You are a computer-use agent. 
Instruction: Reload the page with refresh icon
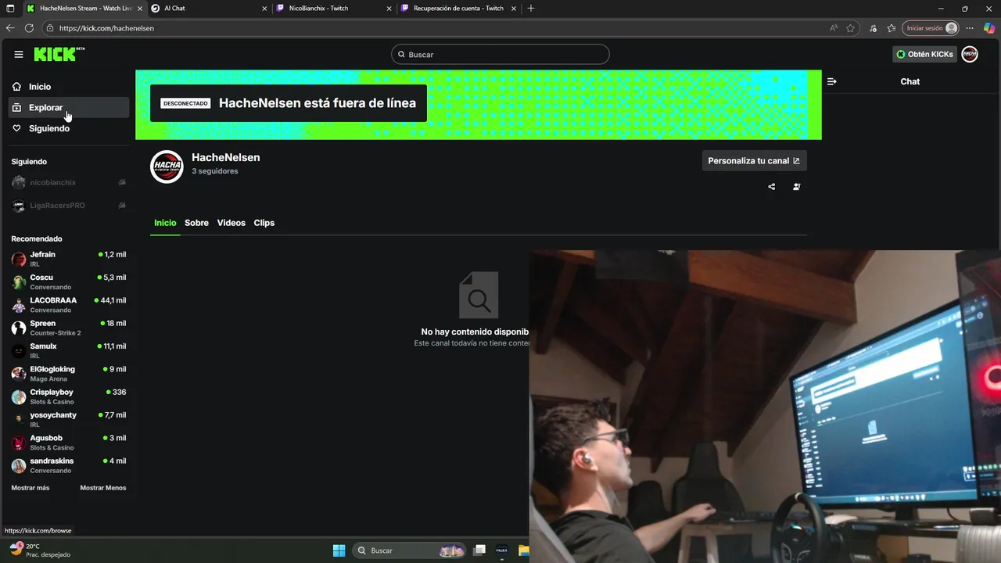(29, 28)
